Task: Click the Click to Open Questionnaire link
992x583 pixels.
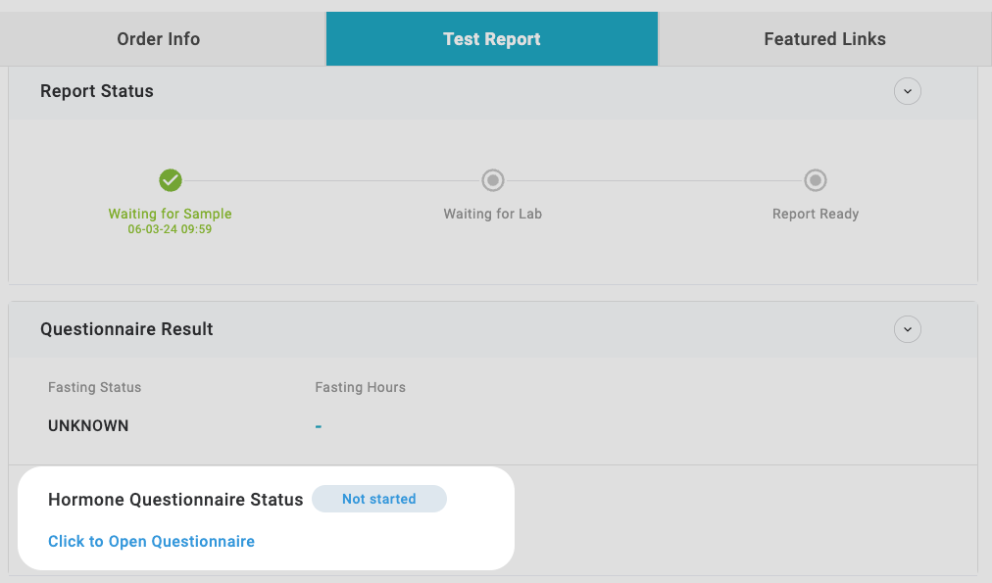Action: 151,541
